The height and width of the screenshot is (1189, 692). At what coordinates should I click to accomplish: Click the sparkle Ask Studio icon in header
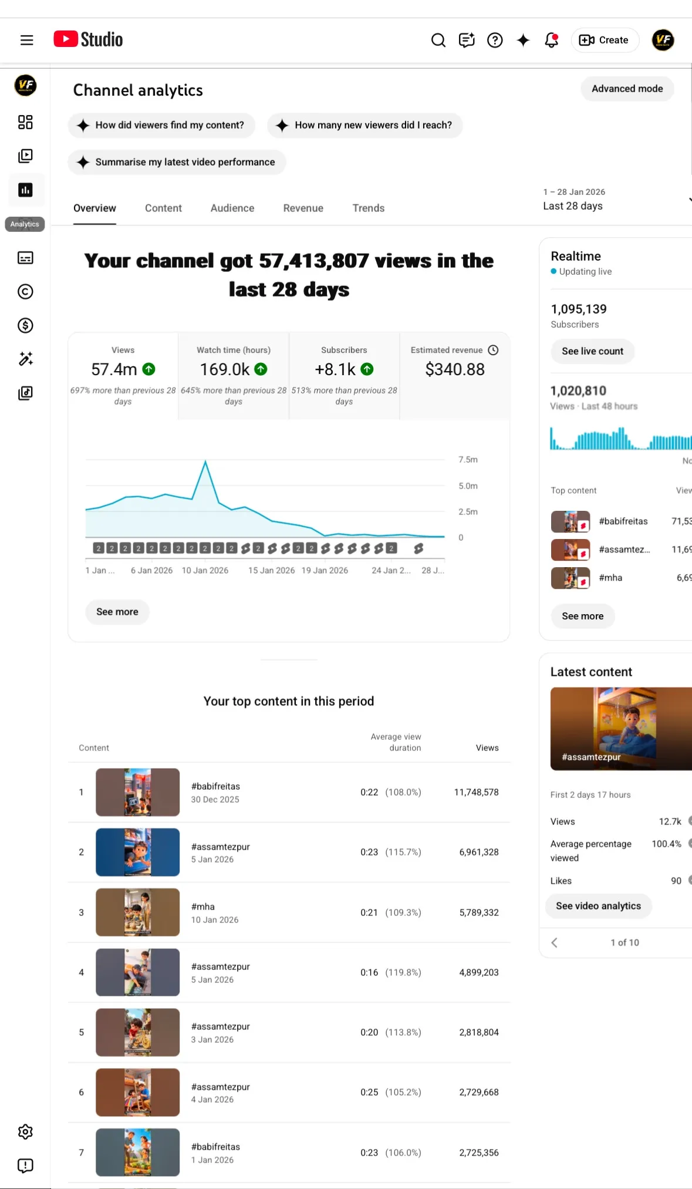[x=523, y=40]
